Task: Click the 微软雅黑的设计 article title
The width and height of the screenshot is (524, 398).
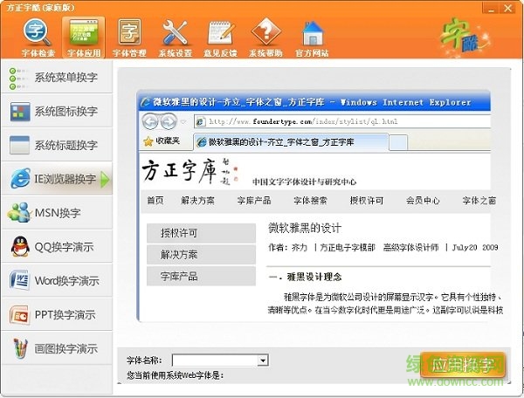Action: (305, 229)
